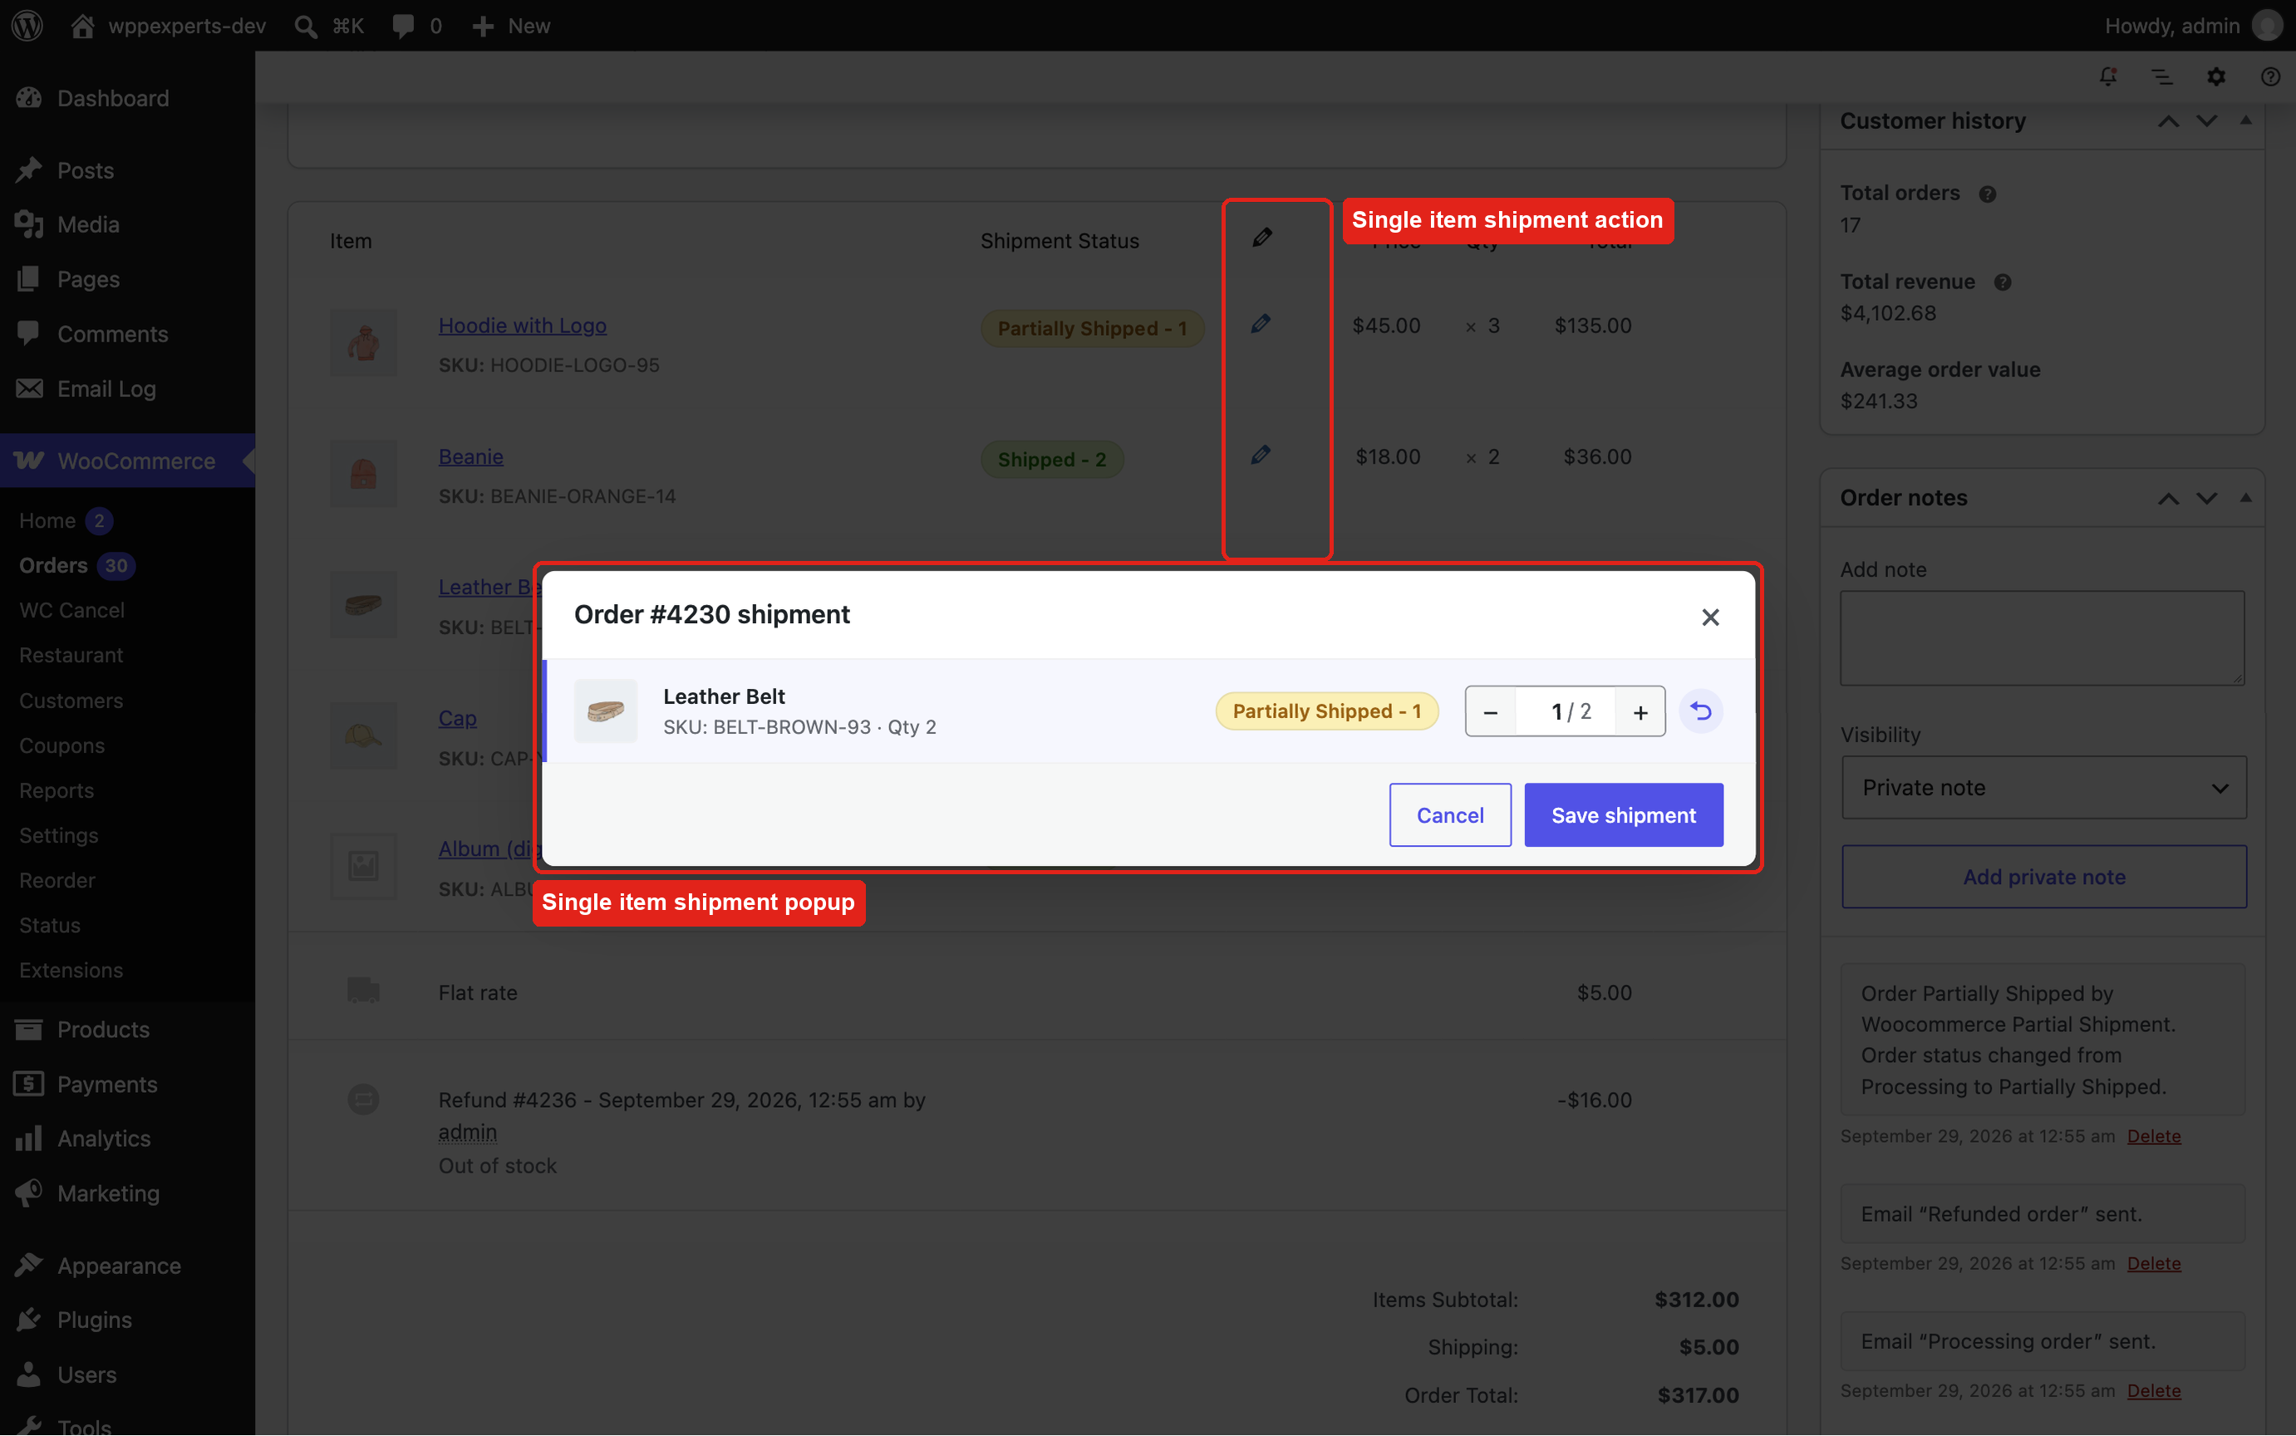Screen dimensions: 2296x1436
Task: Click the WordPress logo in admin bar
Action: pos(27,26)
